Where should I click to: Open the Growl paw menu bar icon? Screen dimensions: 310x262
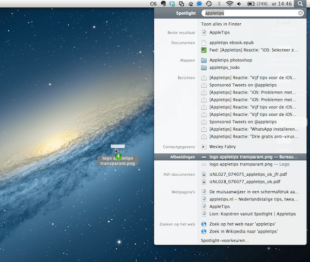click(x=191, y=4)
